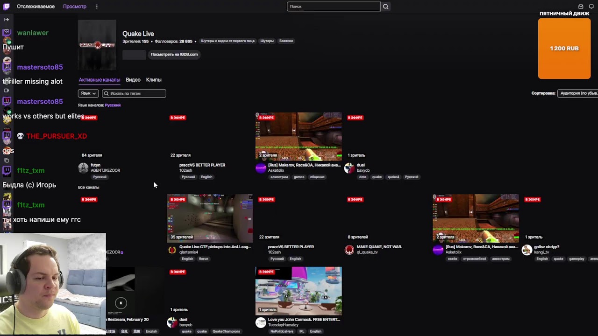The width and height of the screenshot is (598, 336).
Task: Focus the Искать по тегам tag search field
Action: (134, 93)
